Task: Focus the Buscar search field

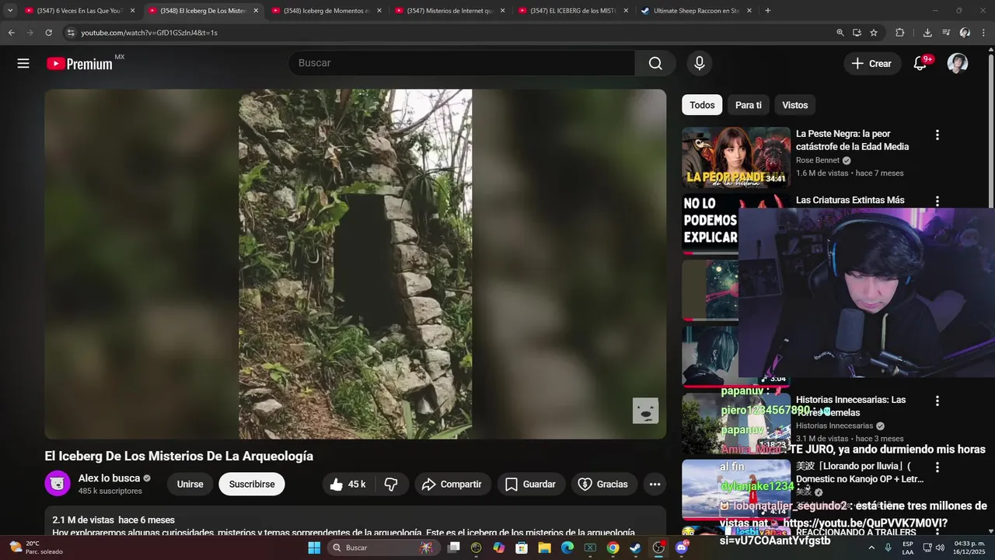Action: click(462, 63)
